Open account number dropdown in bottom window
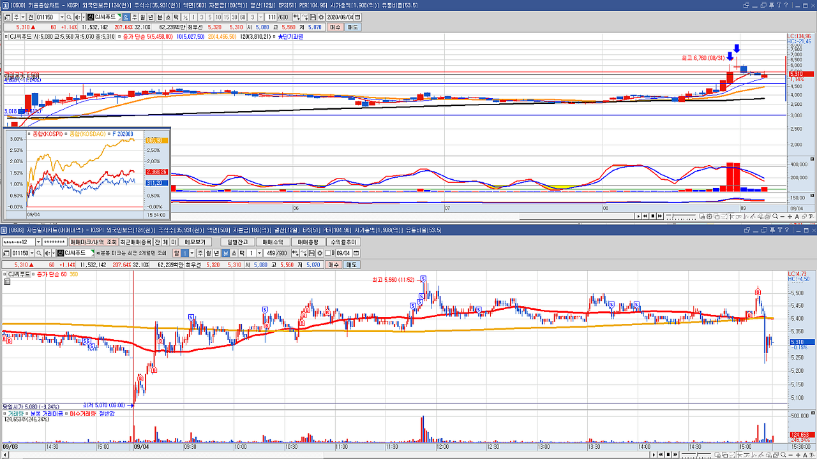The height and width of the screenshot is (459, 817). point(38,242)
